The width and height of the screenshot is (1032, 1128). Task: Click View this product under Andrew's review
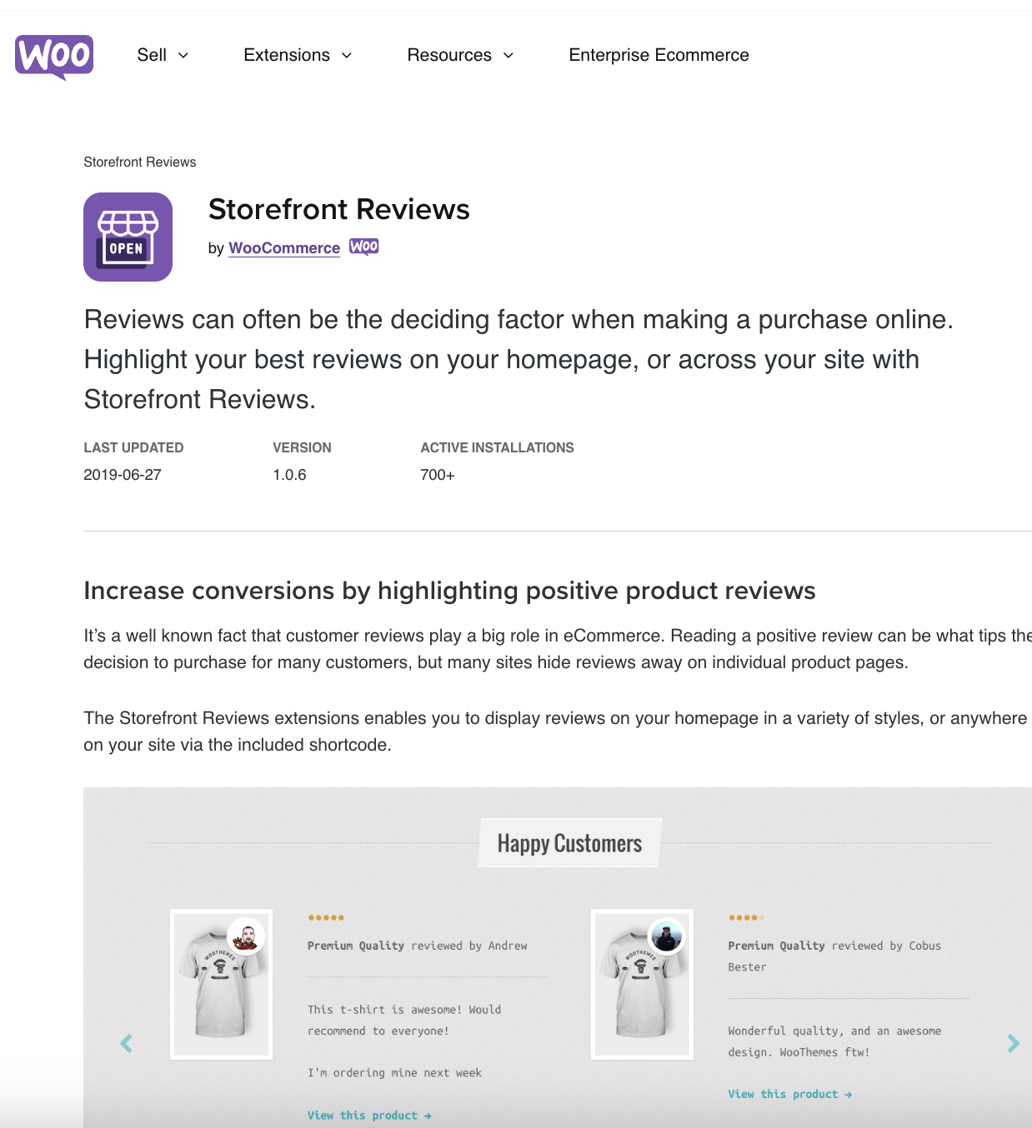click(x=368, y=1115)
